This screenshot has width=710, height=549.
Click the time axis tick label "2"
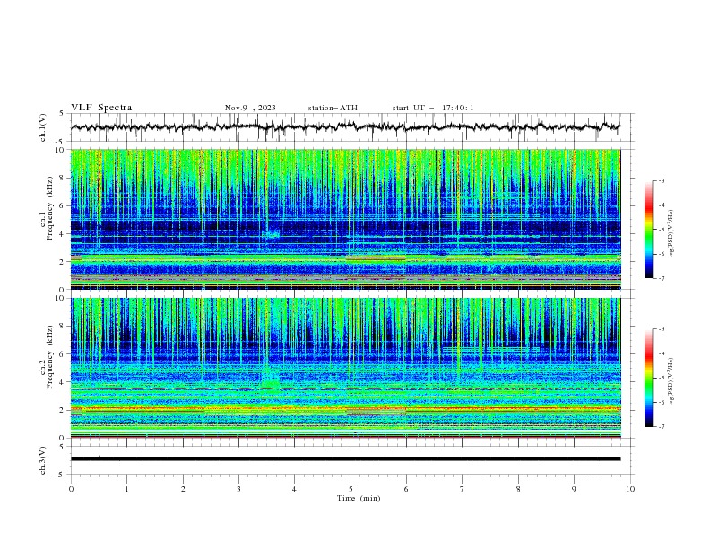click(183, 489)
